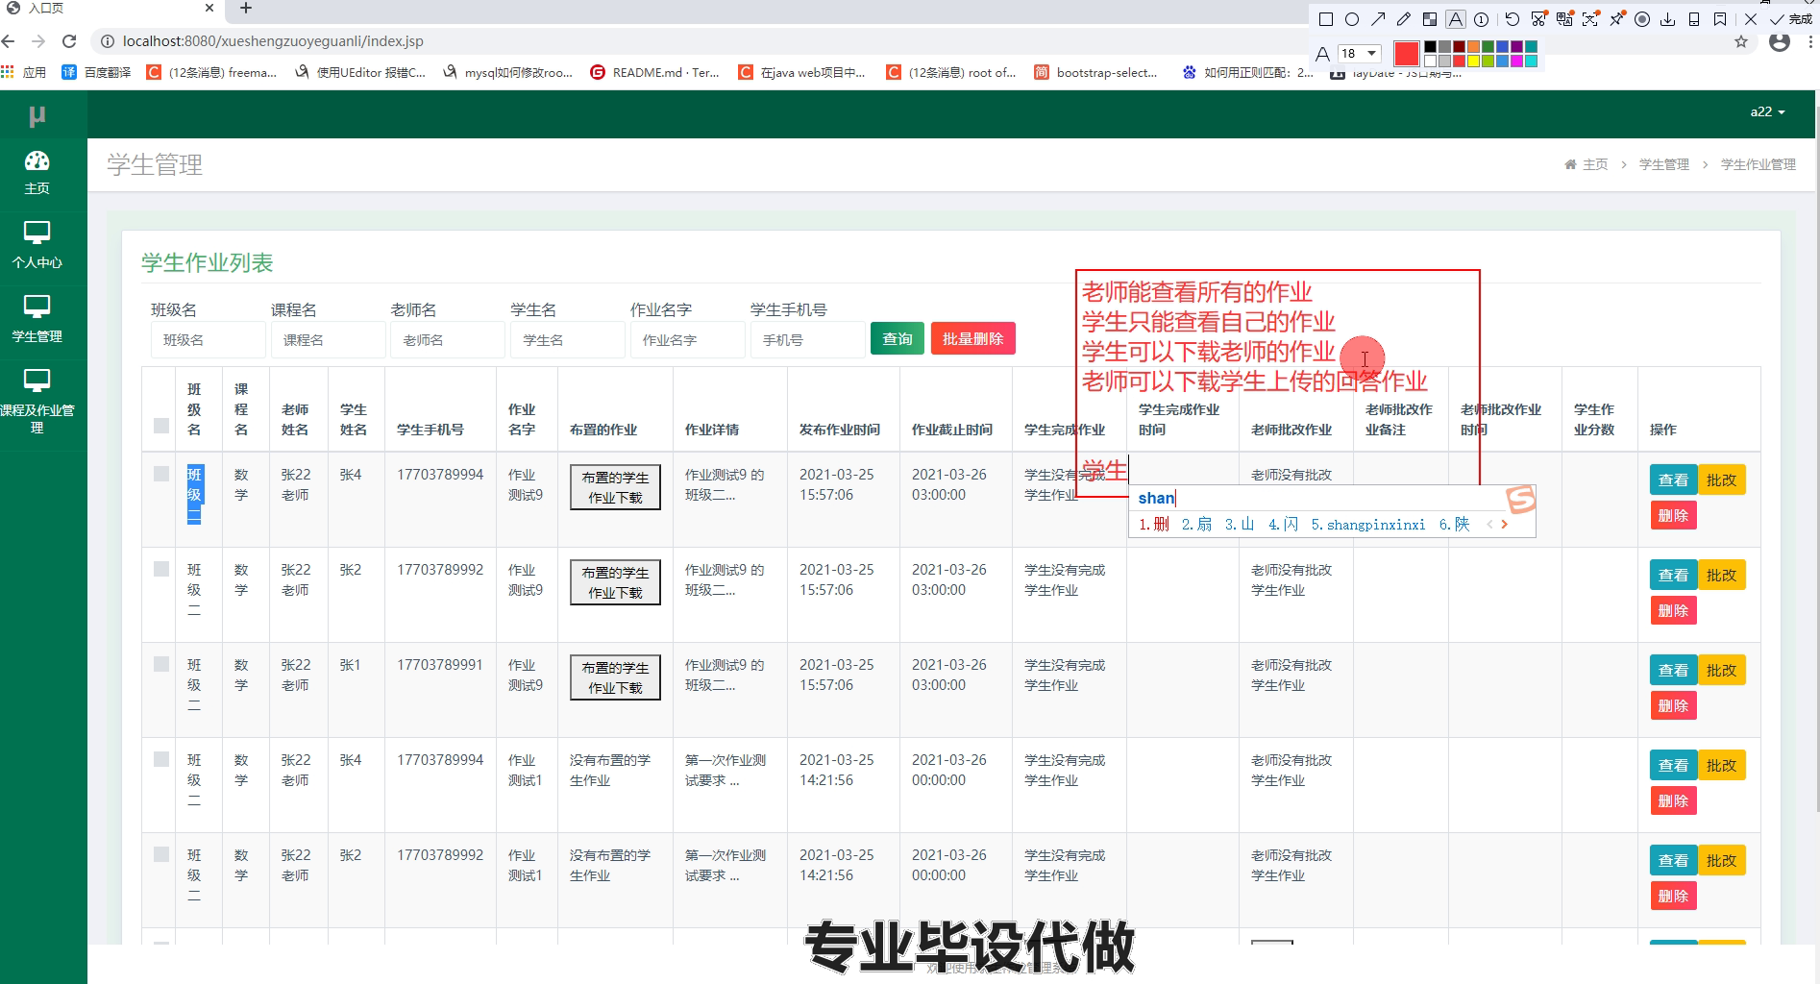Focus the 手机号 search field
1820x984 pixels.
[x=807, y=340]
